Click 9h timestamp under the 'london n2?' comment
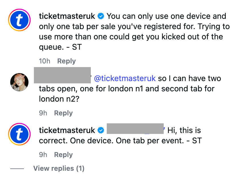 click(43, 113)
